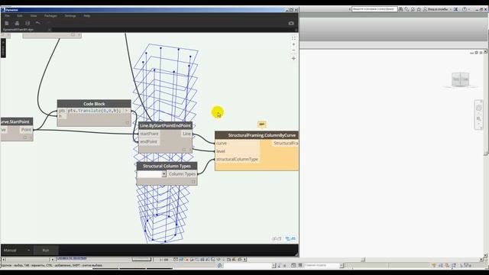Click the lacing icon on Structural Column Types node

tap(193, 182)
